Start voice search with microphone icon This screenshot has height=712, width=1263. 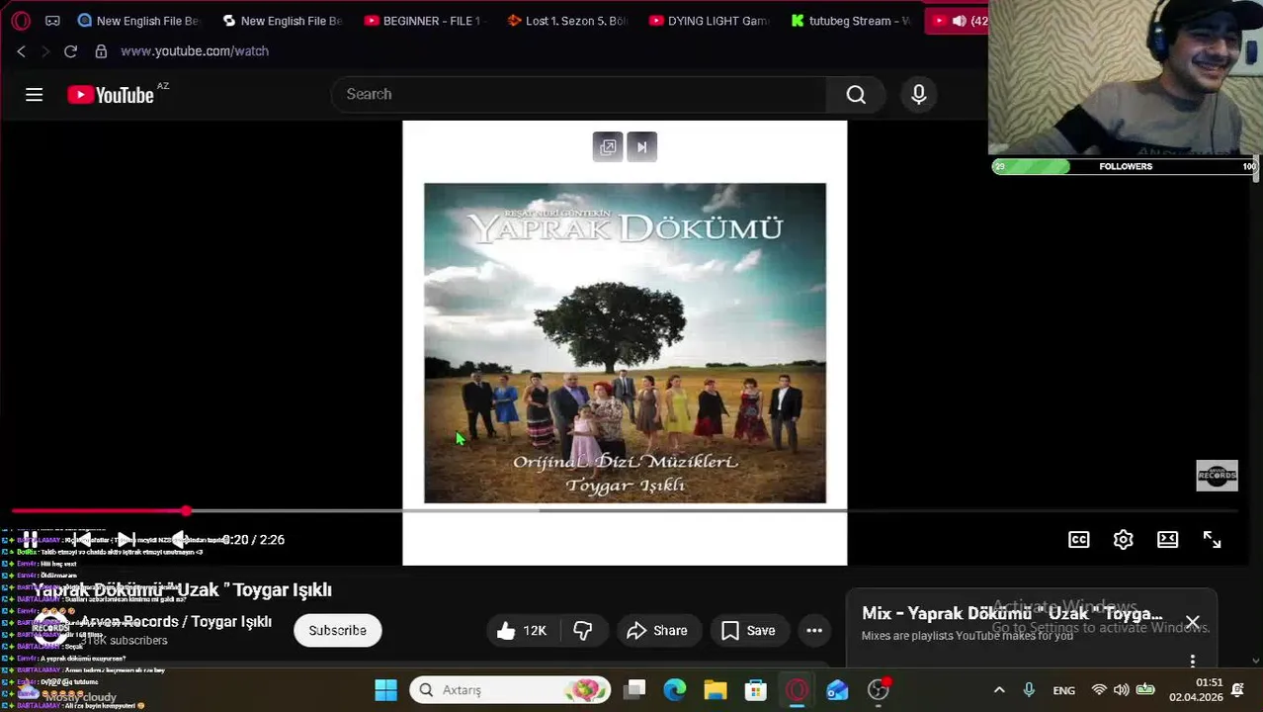[x=919, y=94]
